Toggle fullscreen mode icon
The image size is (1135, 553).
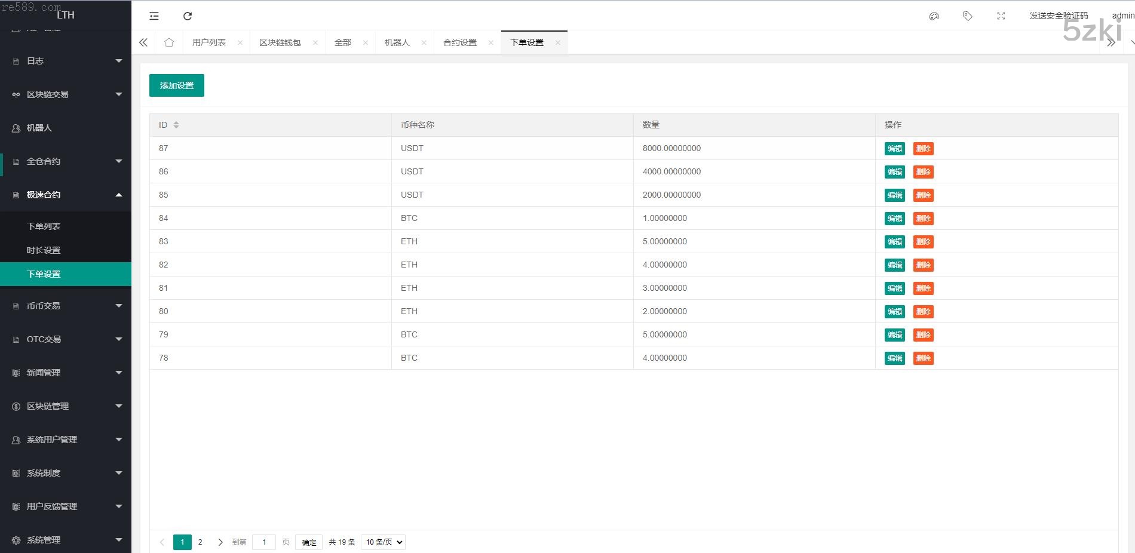(1001, 16)
